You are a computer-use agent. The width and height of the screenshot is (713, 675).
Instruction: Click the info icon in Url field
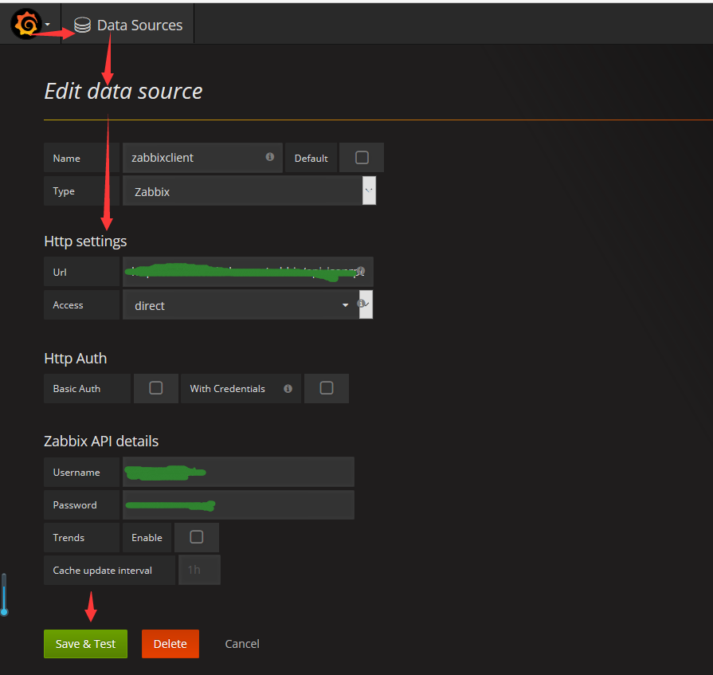(x=361, y=271)
